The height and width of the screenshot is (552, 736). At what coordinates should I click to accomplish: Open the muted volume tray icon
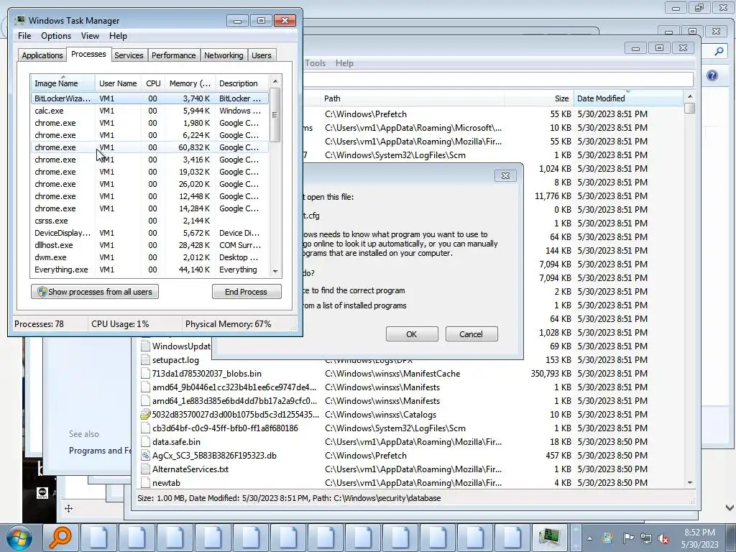click(663, 538)
